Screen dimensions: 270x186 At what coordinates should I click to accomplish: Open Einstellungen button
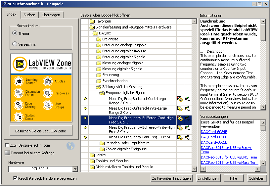208,178
